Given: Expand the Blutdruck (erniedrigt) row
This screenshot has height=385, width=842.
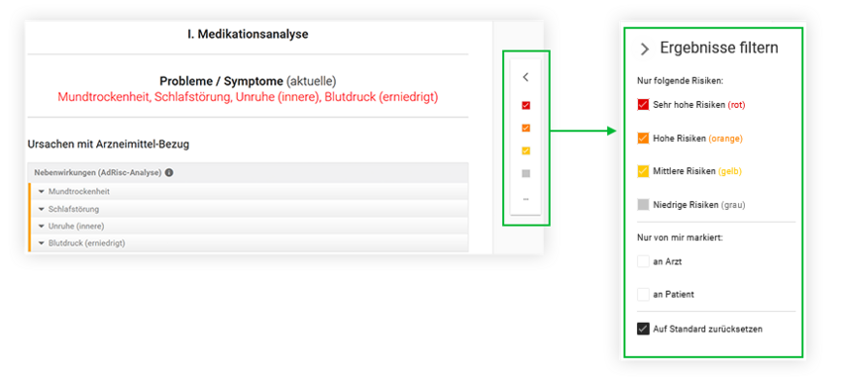Looking at the screenshot, I should point(249,243).
